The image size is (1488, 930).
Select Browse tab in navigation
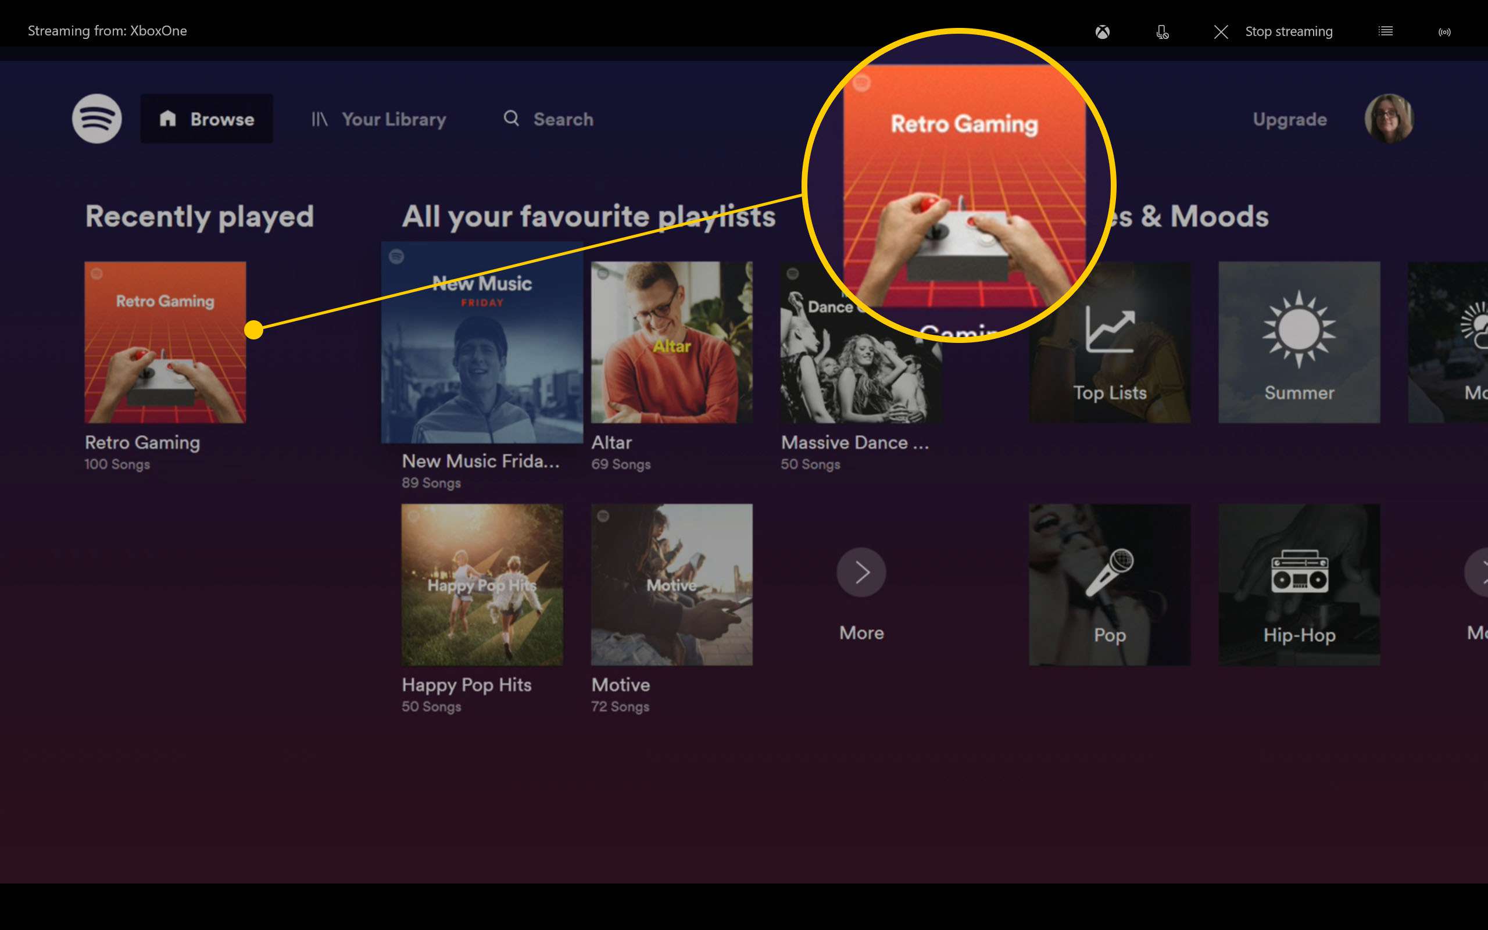tap(207, 119)
